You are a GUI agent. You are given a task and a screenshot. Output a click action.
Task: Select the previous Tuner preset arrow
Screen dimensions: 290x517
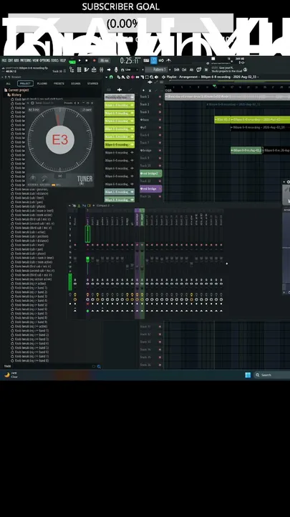point(75,103)
